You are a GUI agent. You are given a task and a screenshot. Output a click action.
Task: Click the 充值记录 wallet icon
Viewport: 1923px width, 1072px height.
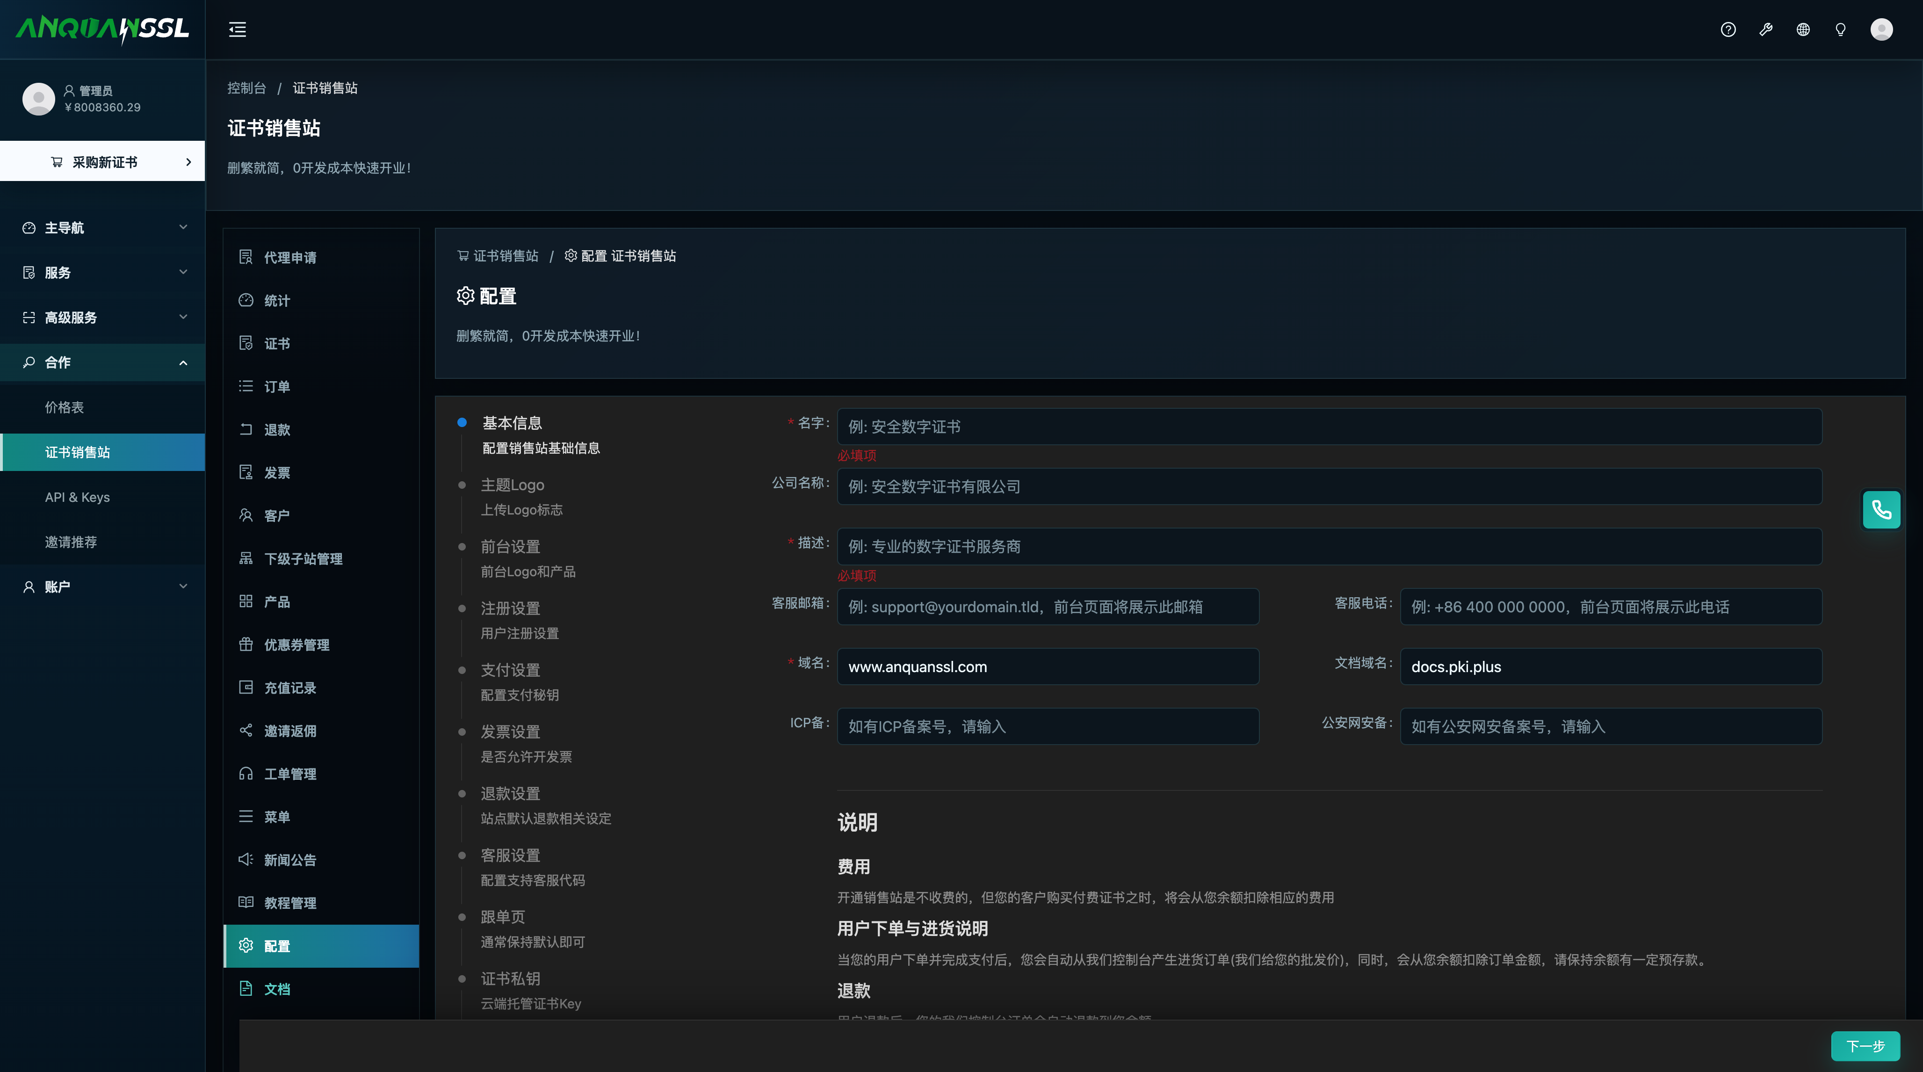(x=246, y=688)
